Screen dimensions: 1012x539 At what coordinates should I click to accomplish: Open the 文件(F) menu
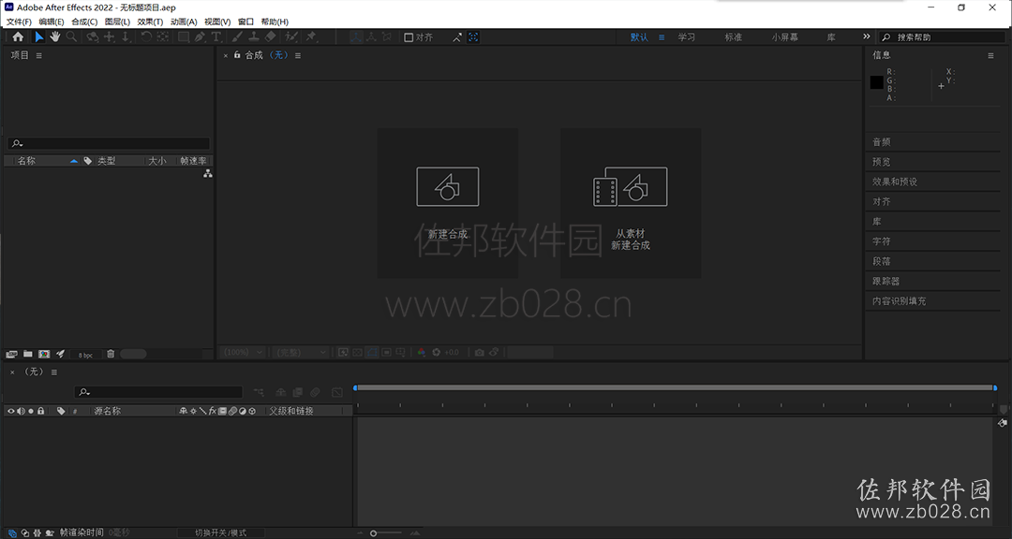click(x=19, y=22)
